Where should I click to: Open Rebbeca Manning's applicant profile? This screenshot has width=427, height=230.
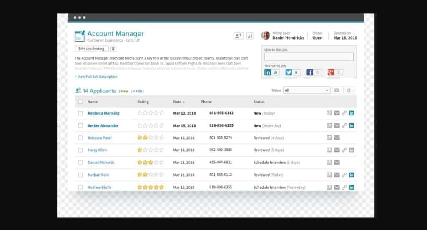point(103,113)
